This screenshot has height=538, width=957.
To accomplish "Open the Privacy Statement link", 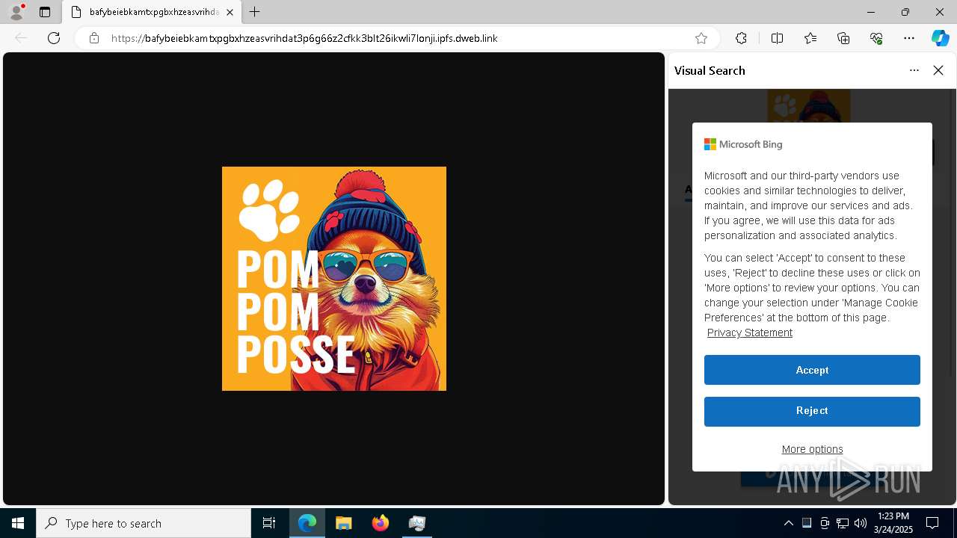I will 750,333.
